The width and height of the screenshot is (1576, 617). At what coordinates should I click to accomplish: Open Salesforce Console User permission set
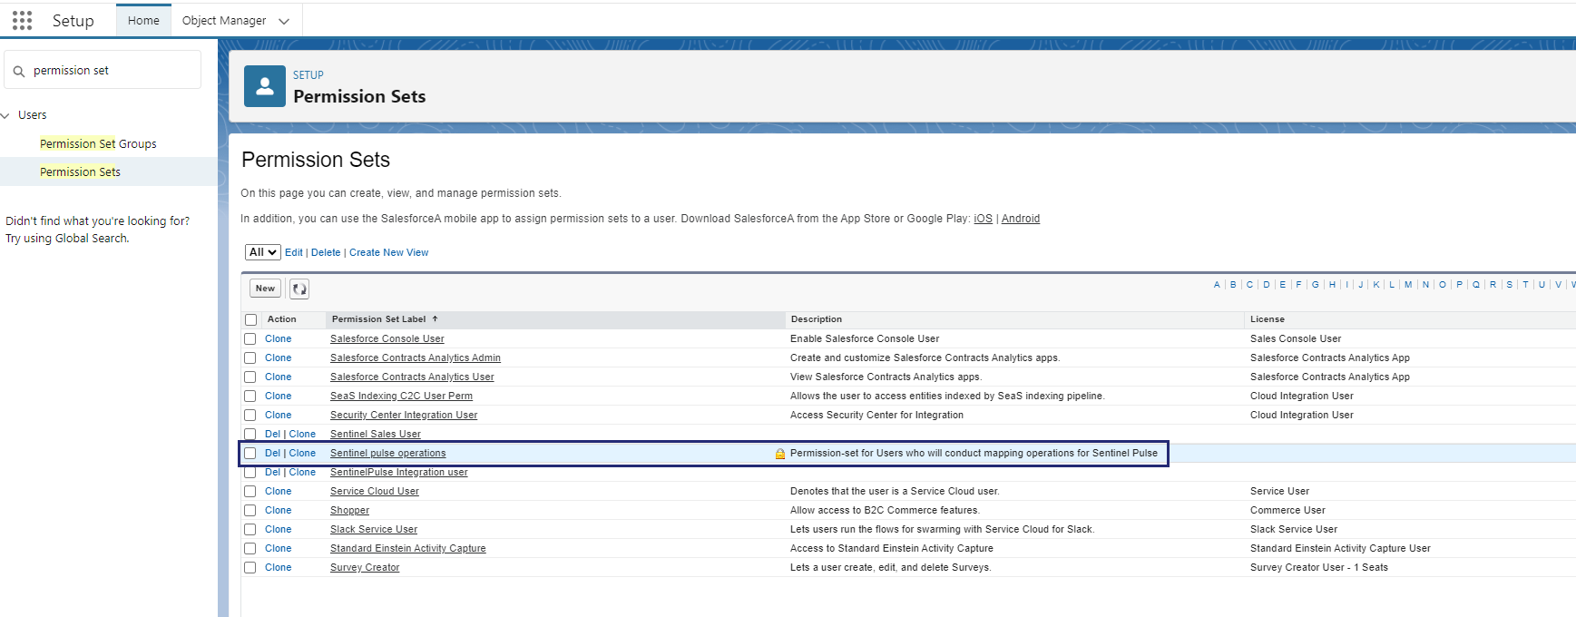pyautogui.click(x=387, y=338)
